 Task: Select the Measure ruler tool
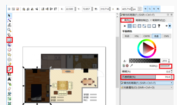coord(9,35)
